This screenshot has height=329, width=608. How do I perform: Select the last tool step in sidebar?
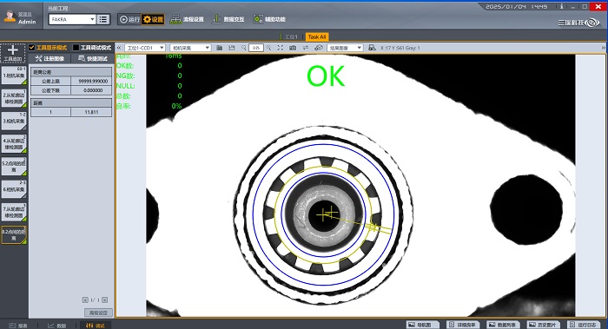[14, 235]
